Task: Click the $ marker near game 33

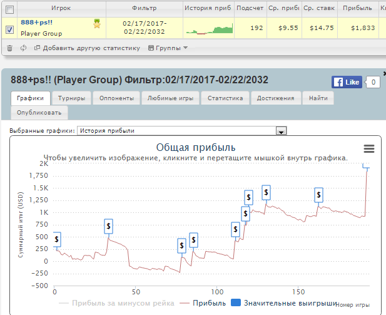Action: click(109, 226)
